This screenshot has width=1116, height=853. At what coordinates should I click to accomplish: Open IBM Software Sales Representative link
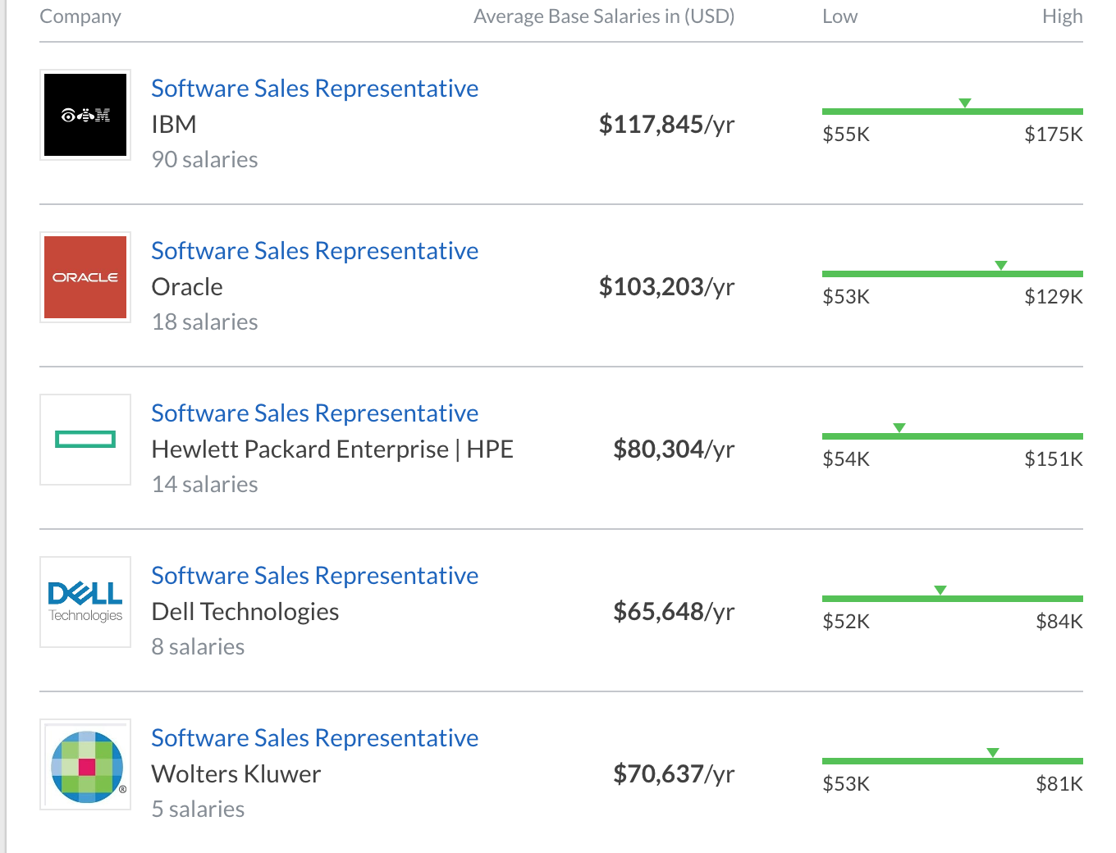[315, 88]
